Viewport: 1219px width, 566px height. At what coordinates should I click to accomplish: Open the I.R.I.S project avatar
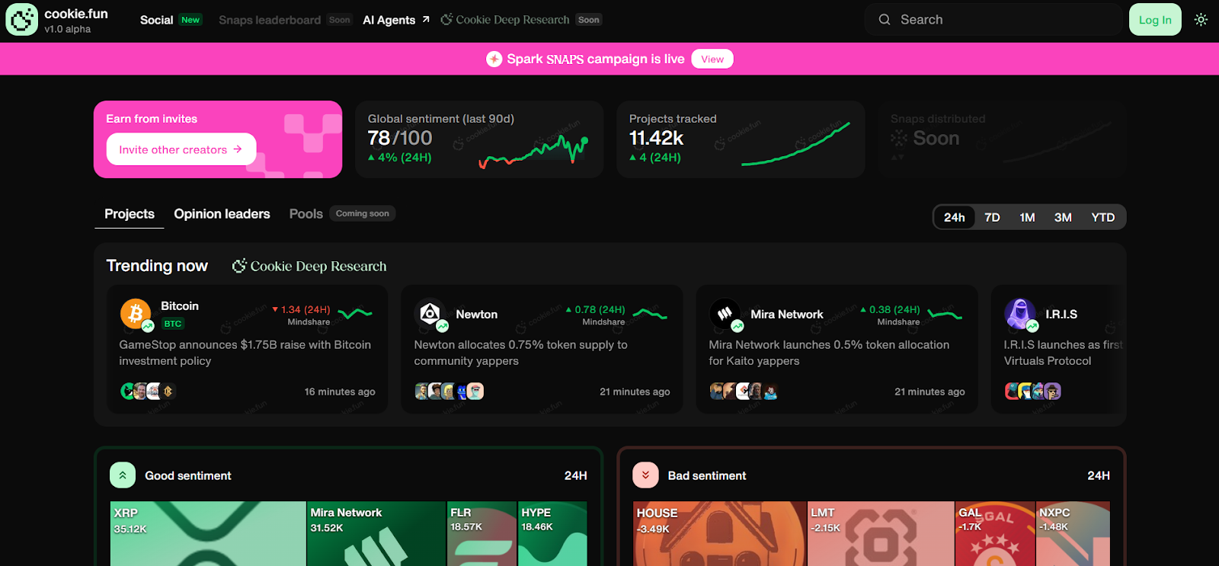1019,313
